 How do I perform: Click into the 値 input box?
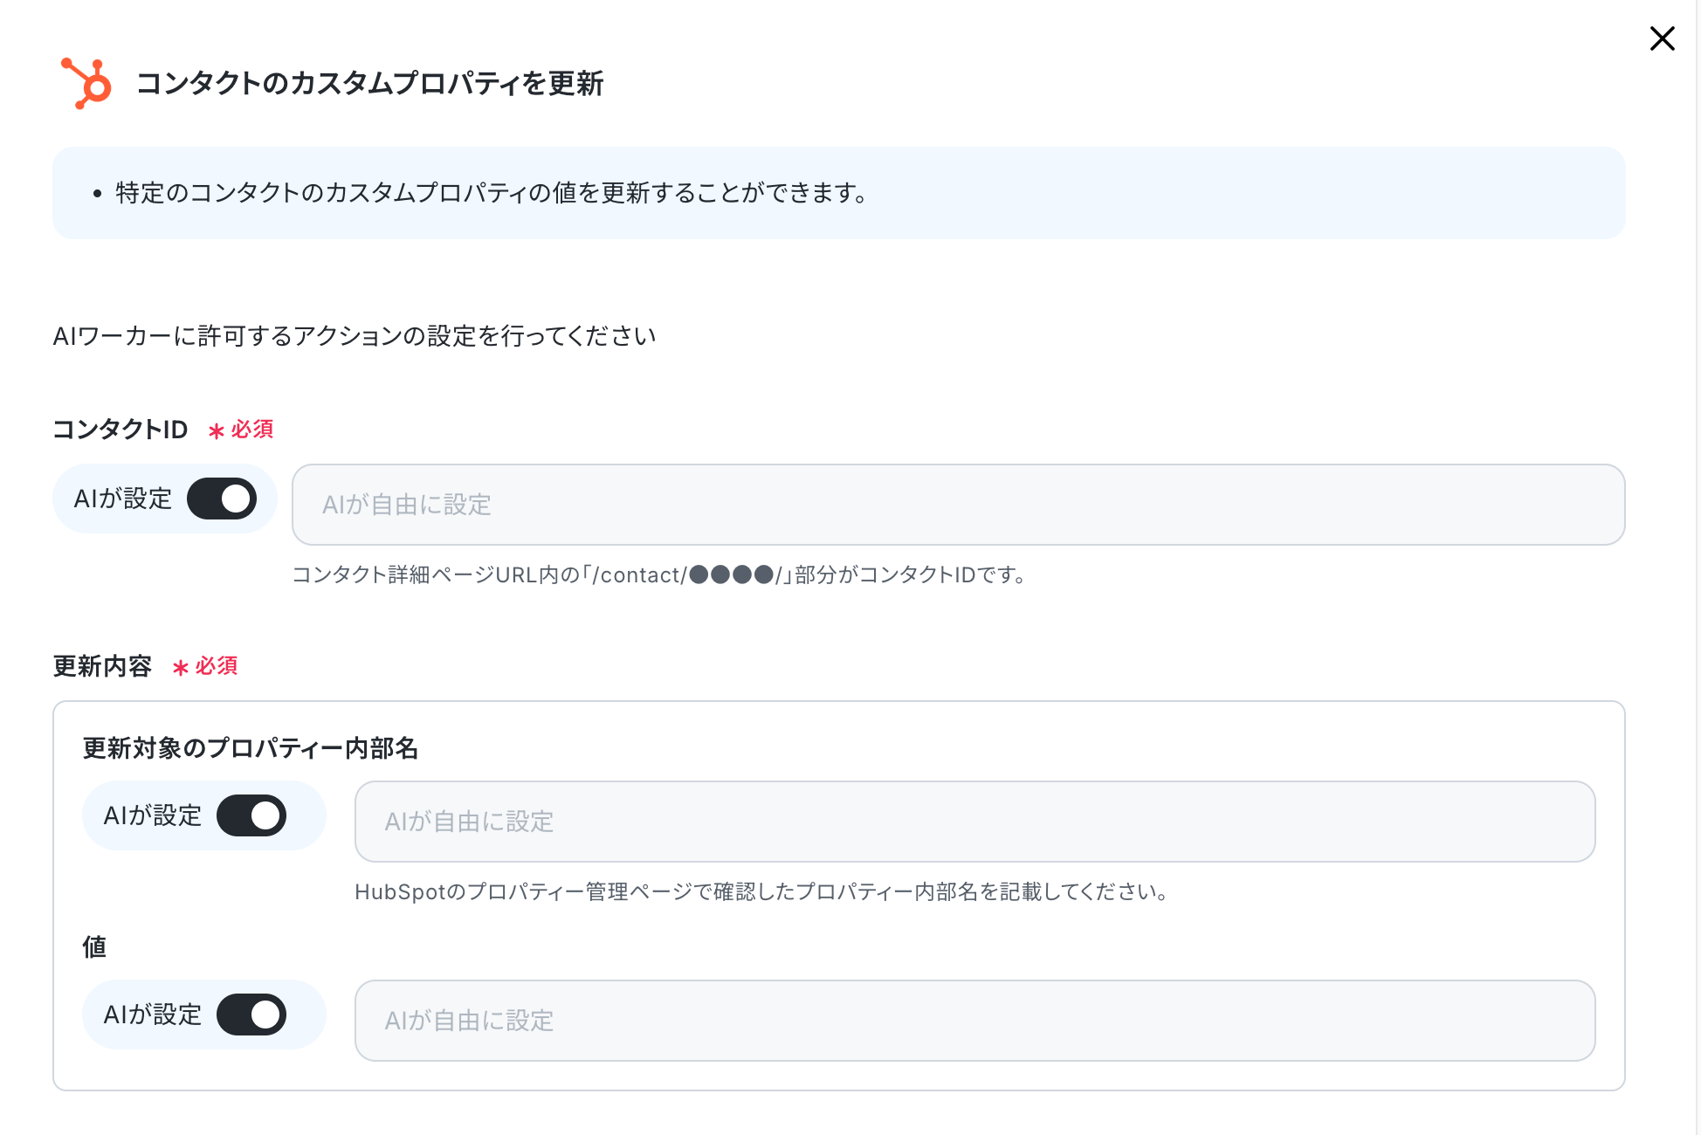(x=974, y=1021)
